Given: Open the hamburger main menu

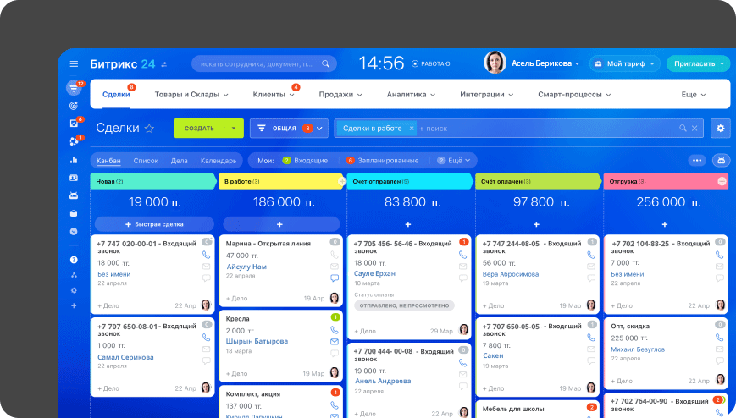Looking at the screenshot, I should pyautogui.click(x=74, y=63).
